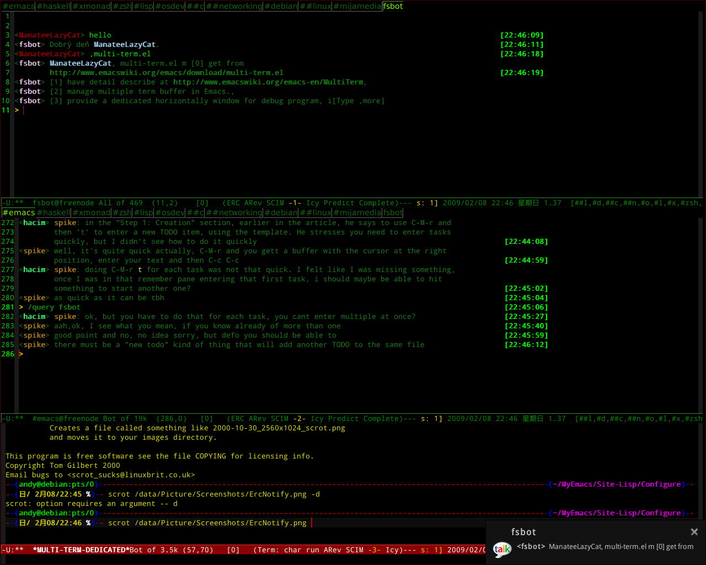This screenshot has height=565, width=706.
Task: Open the MultiTerm EmacsWiki link
Action: (x=269, y=82)
